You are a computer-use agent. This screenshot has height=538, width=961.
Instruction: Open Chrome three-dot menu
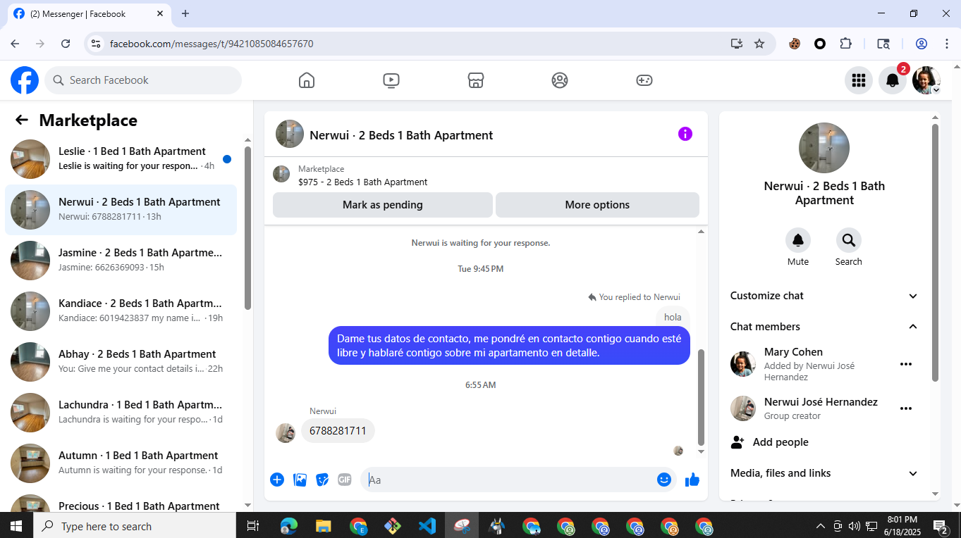pyautogui.click(x=947, y=44)
